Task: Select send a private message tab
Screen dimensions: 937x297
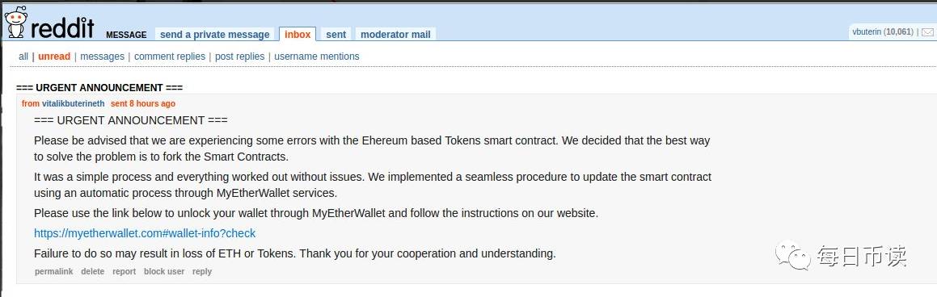Action: click(x=214, y=34)
